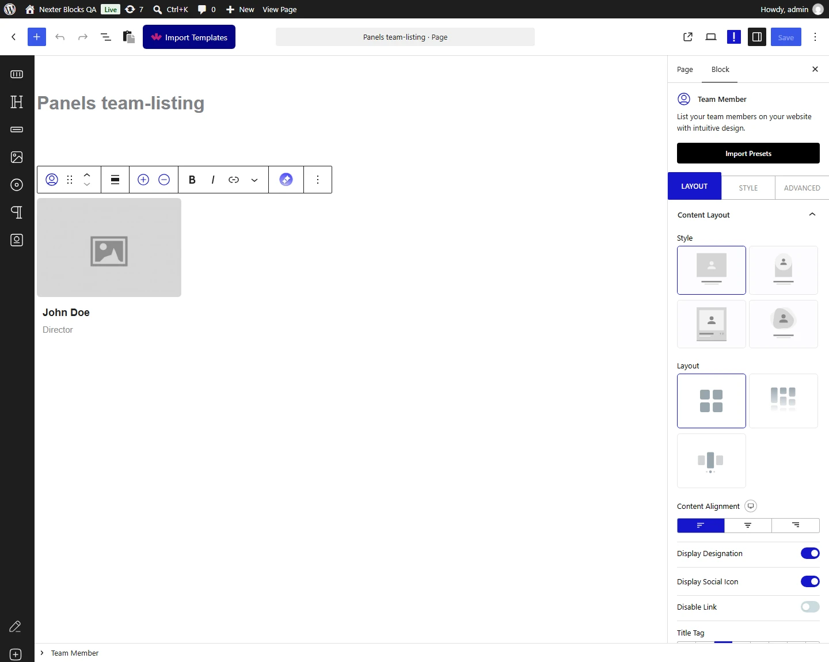Click the edit pencil icon in sidebar
This screenshot has width=829, height=662.
16,627
